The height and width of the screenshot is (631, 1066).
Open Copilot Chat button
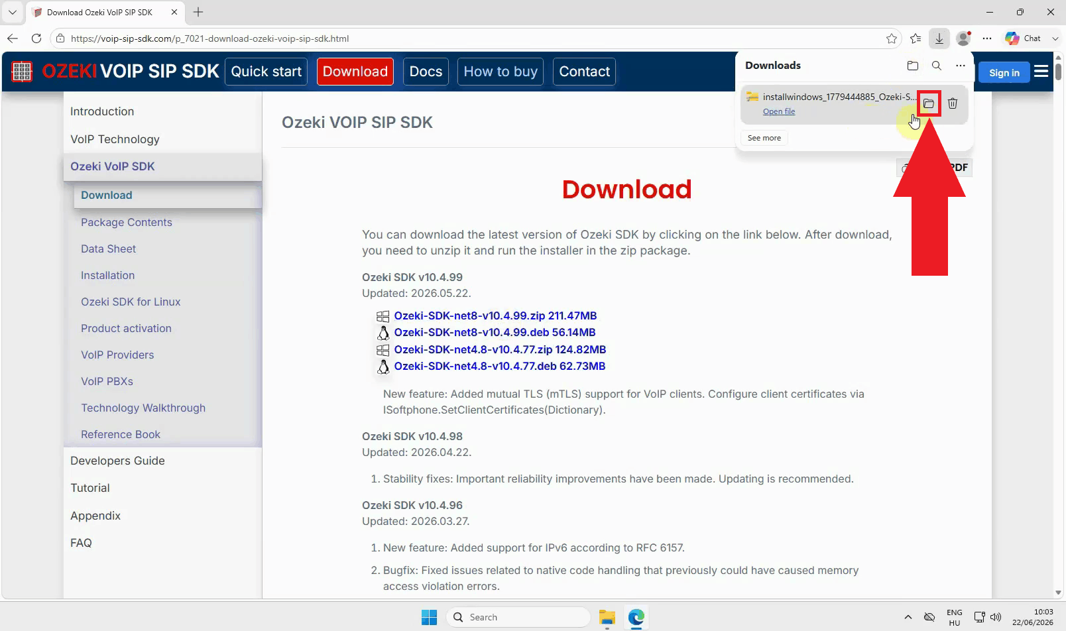[1024, 38]
